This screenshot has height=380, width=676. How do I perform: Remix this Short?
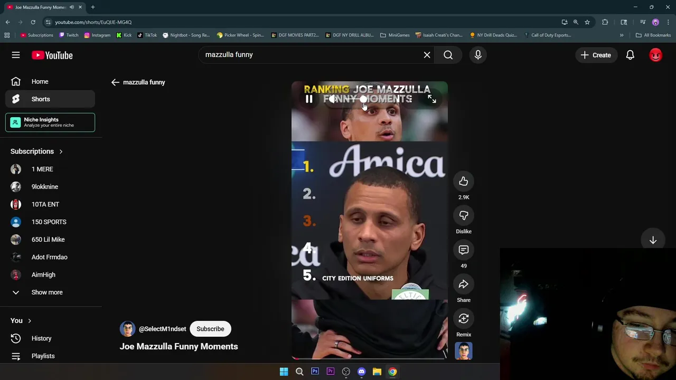click(463, 319)
